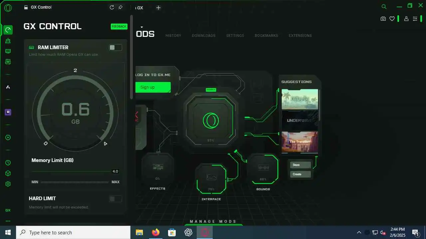Take a snapshot with the camera icon
The height and width of the screenshot is (239, 426).
click(x=383, y=19)
